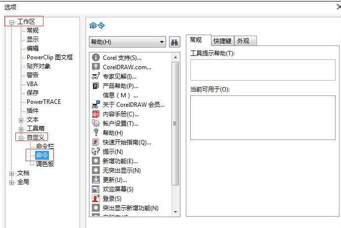Image resolution: width=341 pixels, height=228 pixels.
Task: Select 贴齐对象 tree item
Action: [39, 66]
